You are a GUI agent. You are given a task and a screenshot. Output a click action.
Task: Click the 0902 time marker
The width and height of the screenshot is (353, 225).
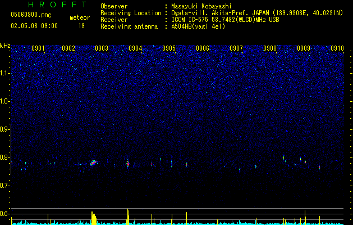[68, 48]
